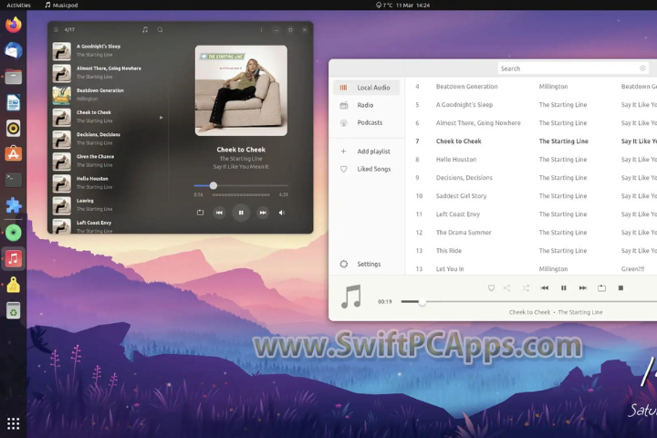Click the Musicpod music note dock icon

(14, 258)
